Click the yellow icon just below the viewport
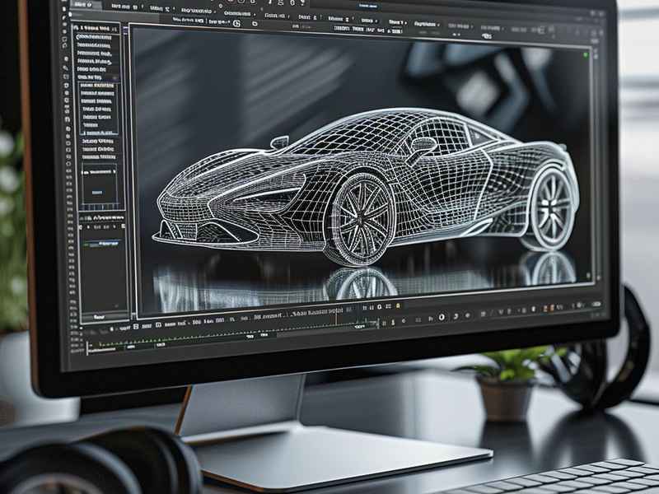The width and height of the screenshot is (659, 494). coord(398,305)
